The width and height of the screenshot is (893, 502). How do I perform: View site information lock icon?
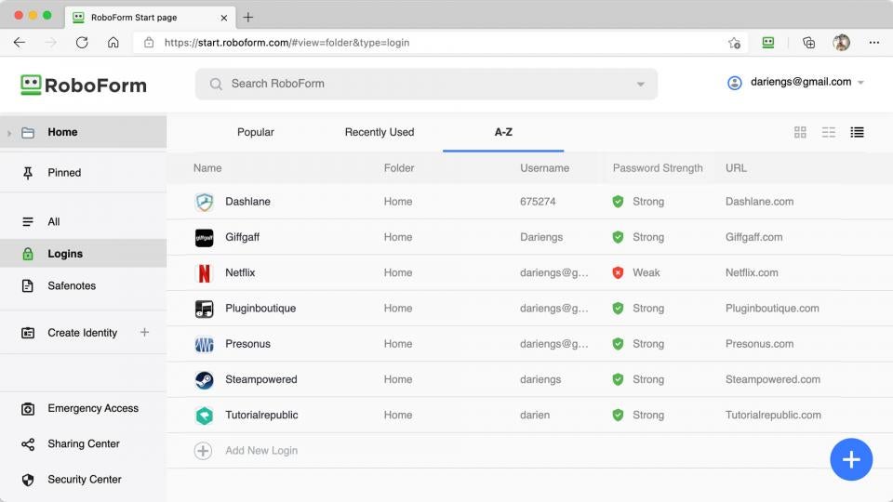click(x=149, y=43)
